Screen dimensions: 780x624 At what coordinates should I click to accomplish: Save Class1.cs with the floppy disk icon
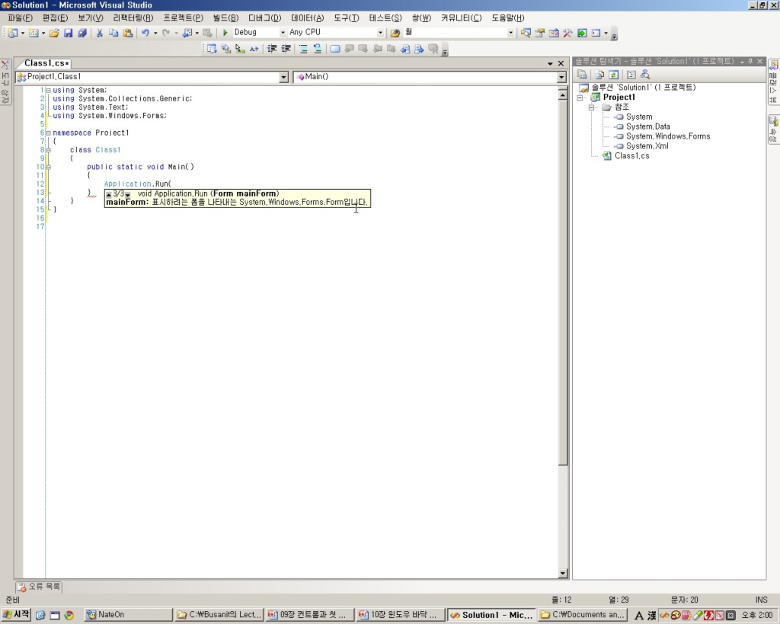[68, 33]
